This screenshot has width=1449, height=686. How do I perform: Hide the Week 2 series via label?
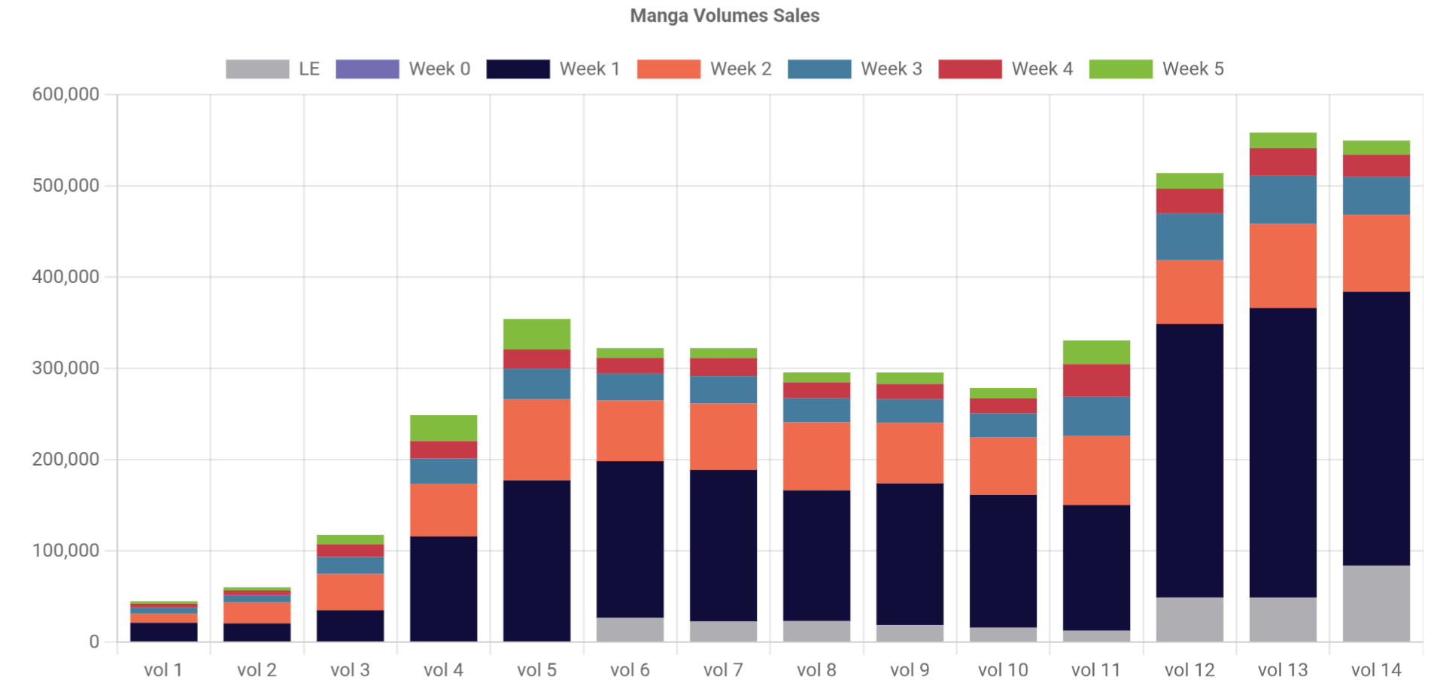[x=741, y=69]
